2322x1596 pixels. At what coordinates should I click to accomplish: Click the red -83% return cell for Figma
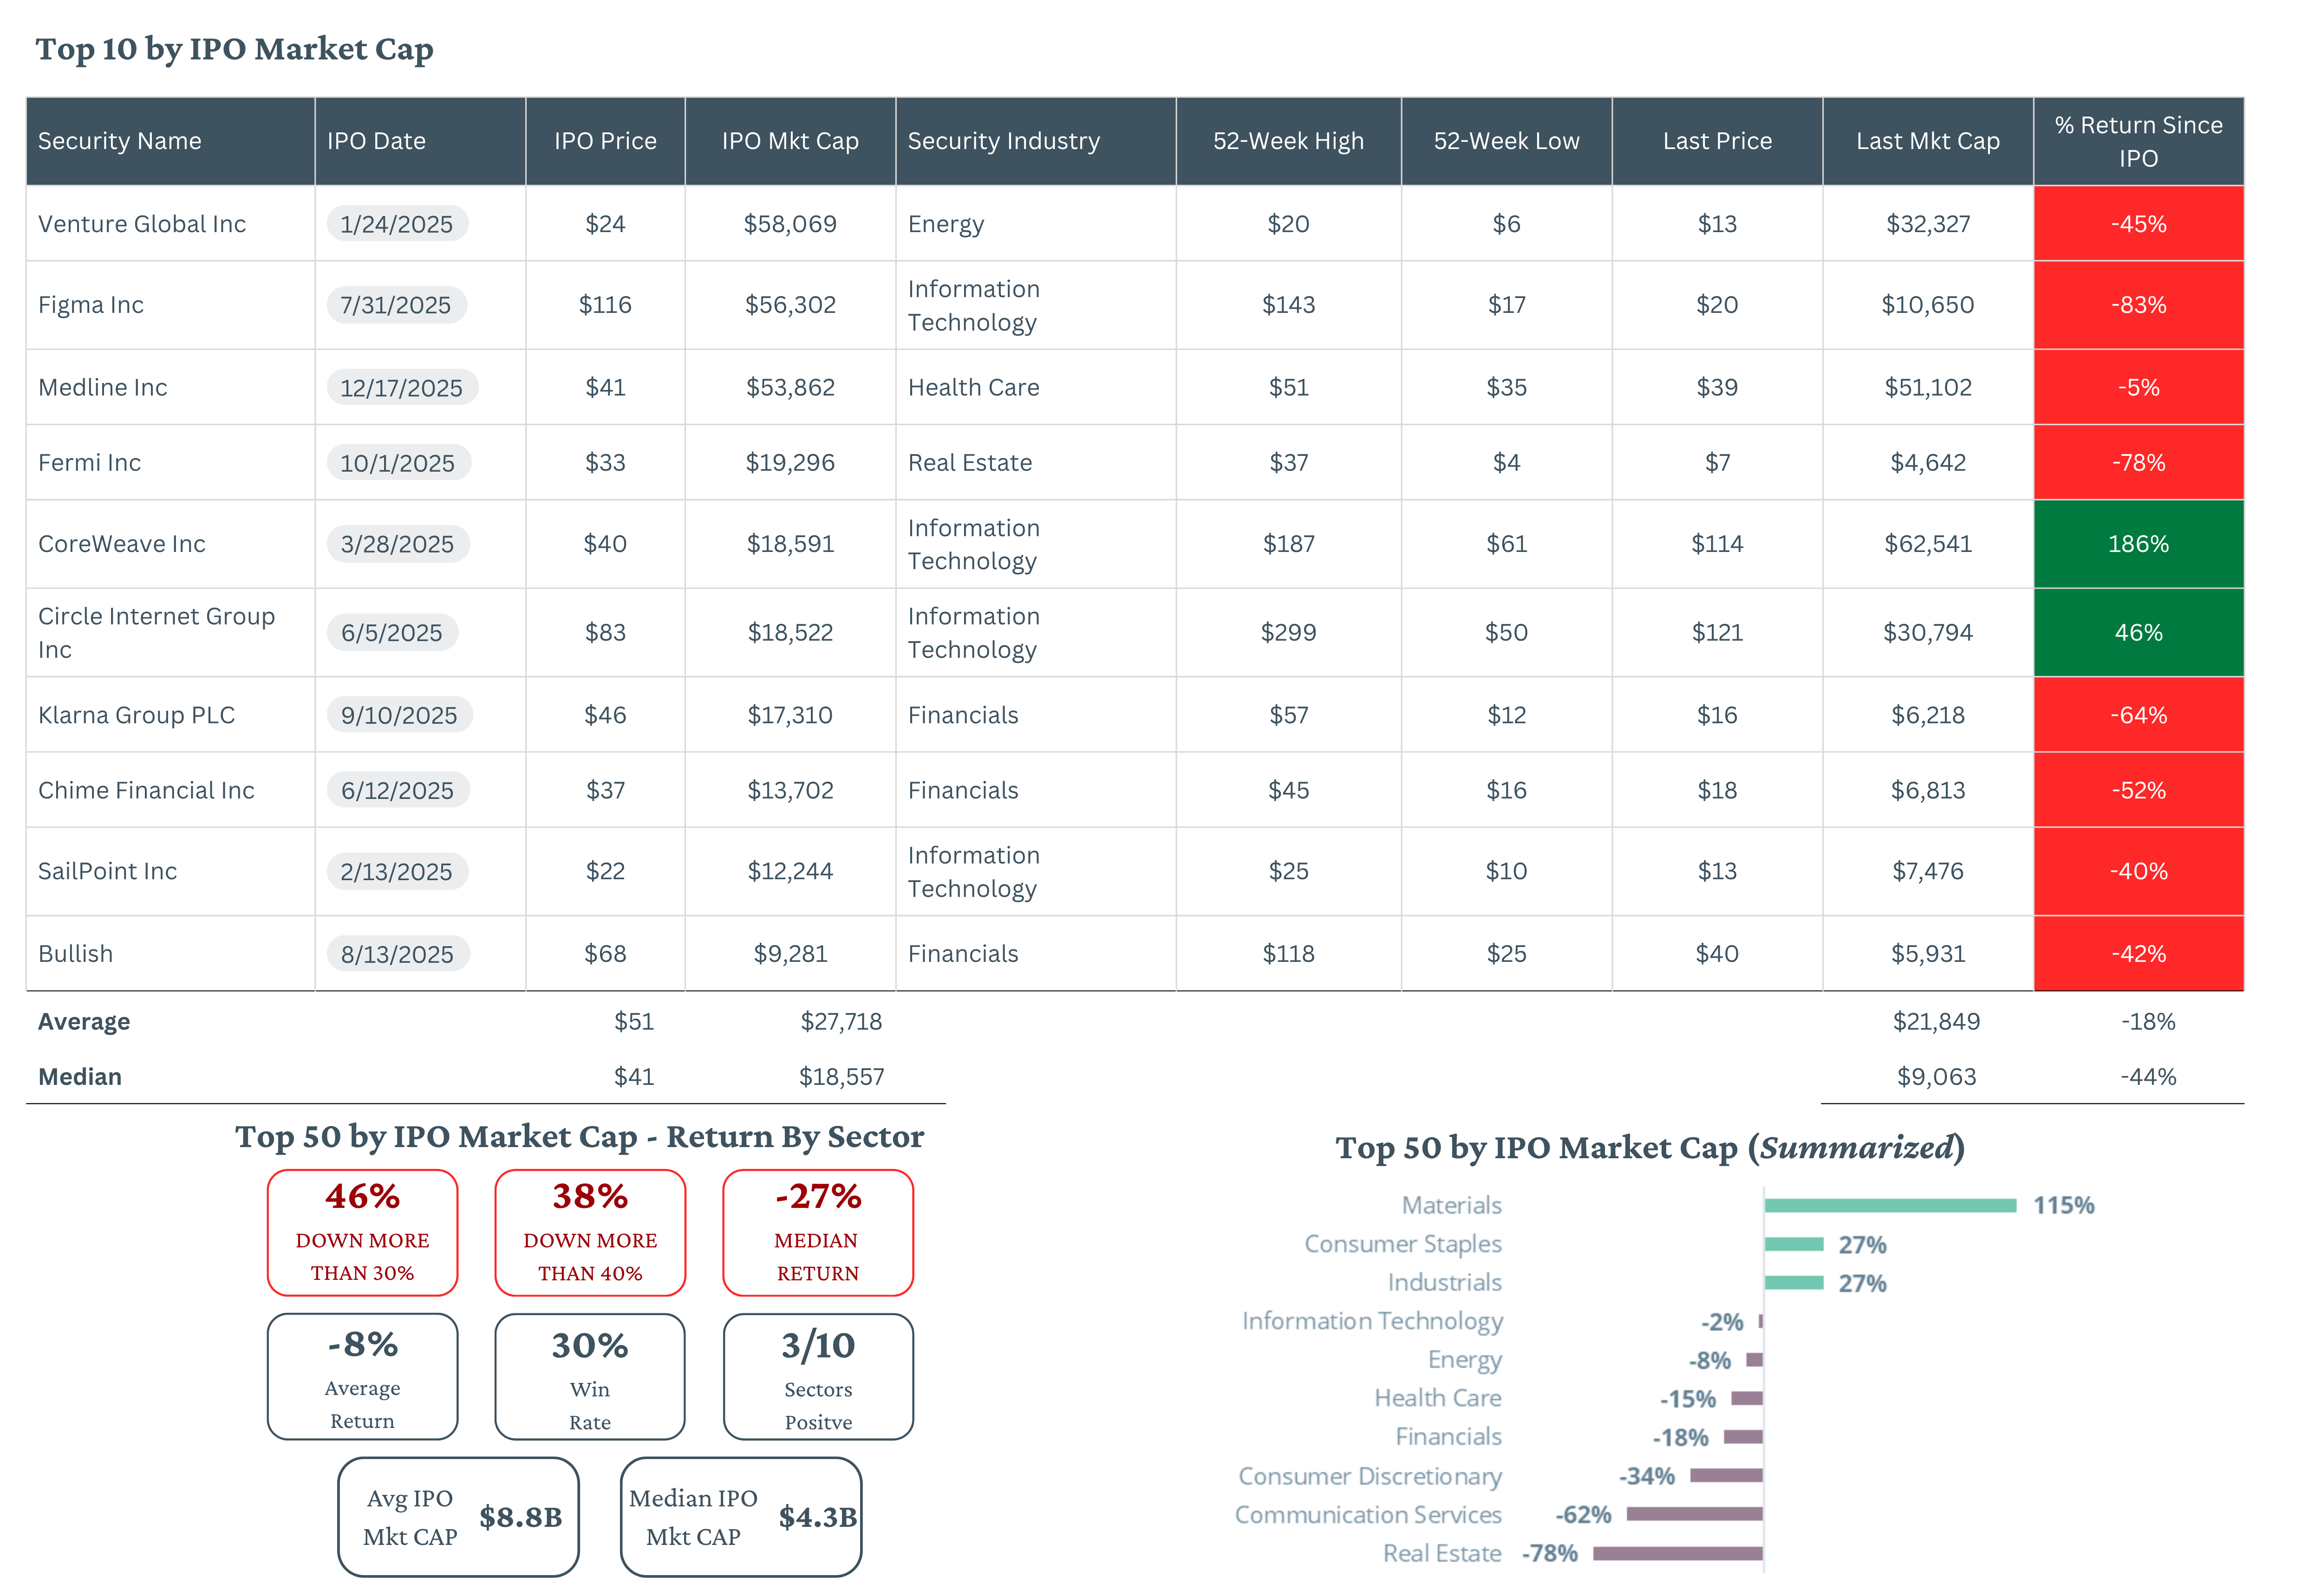(2139, 305)
